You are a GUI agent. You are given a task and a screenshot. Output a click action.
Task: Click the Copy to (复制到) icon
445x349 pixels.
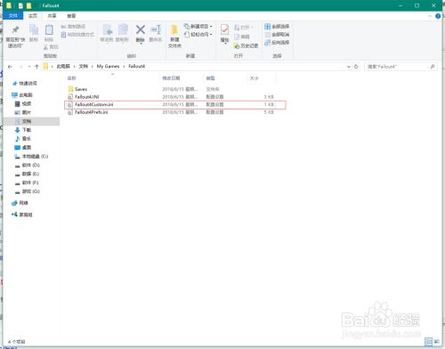[x=123, y=30]
